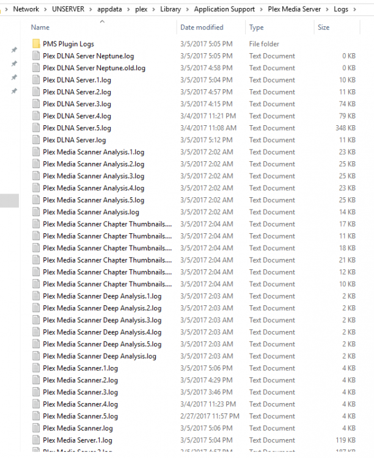The height and width of the screenshot is (458, 374).
Task: Expand breadcrumb chevron after Network
Action: click(x=45, y=10)
